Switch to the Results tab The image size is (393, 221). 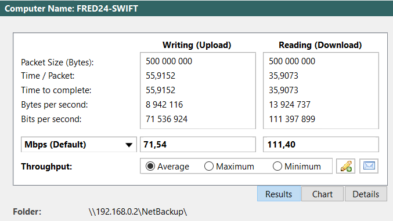(x=279, y=194)
